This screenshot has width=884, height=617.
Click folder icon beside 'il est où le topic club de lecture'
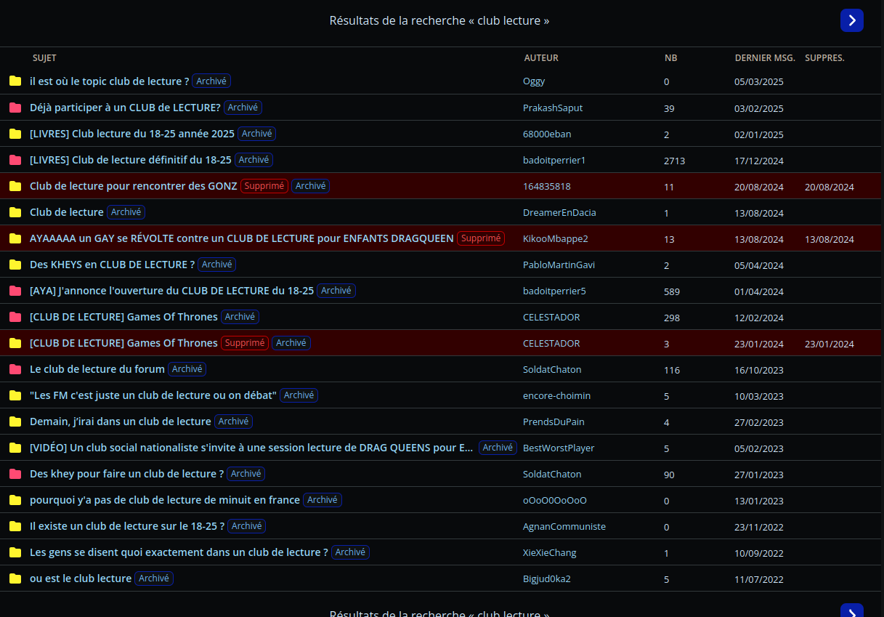pos(15,81)
